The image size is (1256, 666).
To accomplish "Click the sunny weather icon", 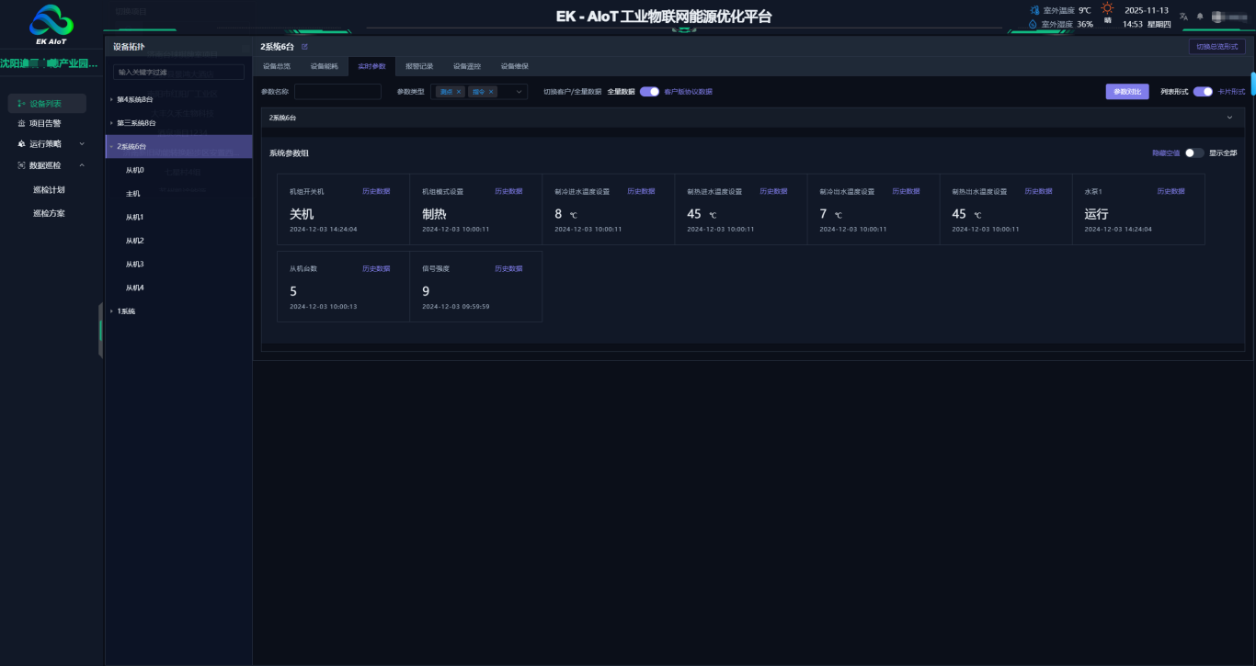I will pos(1108,8).
